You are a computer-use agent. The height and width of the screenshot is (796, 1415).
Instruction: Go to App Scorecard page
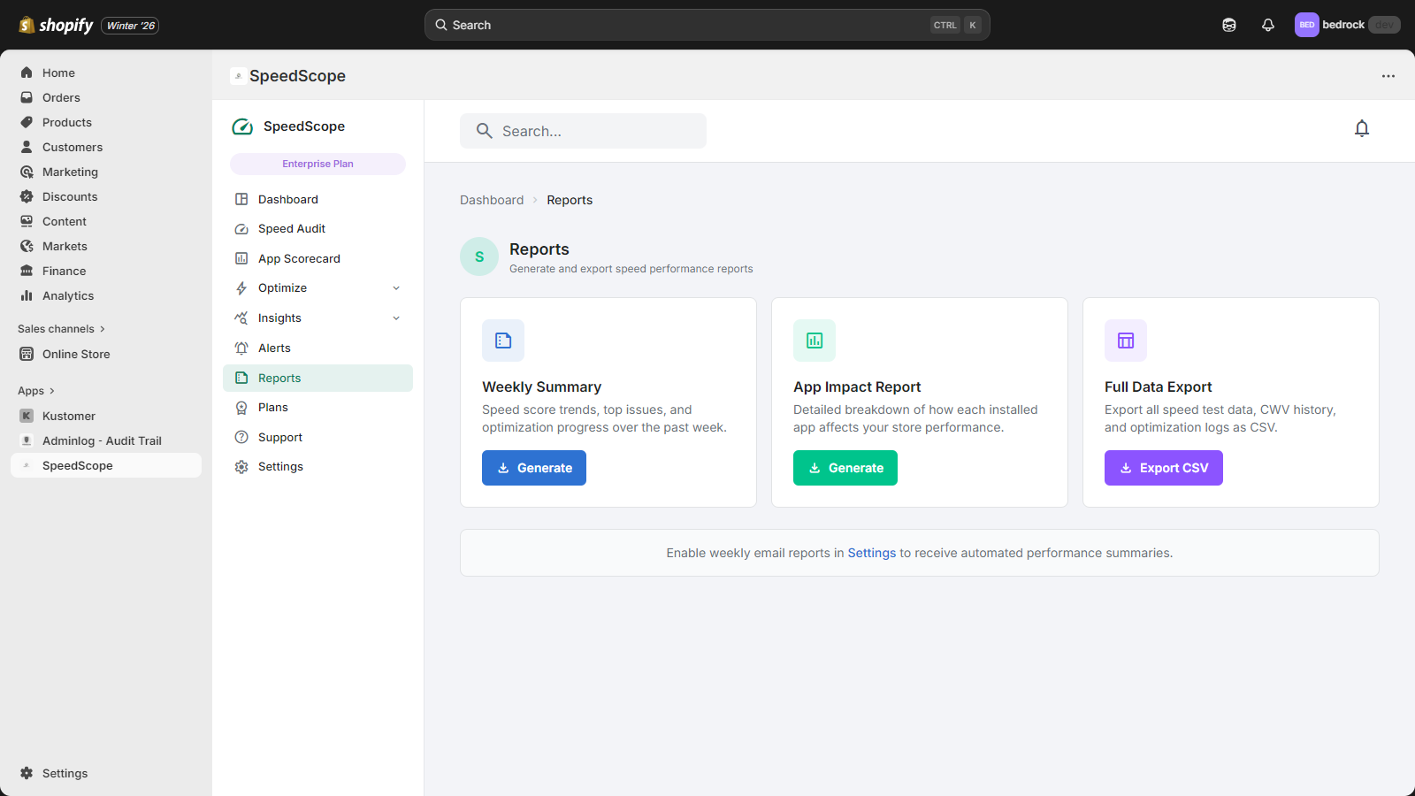pos(299,259)
